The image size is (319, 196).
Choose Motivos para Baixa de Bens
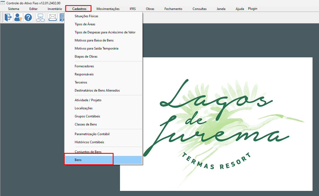click(103, 40)
